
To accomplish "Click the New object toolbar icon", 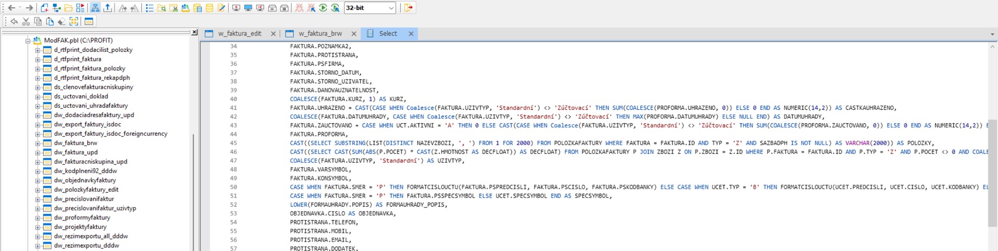I will (x=45, y=8).
